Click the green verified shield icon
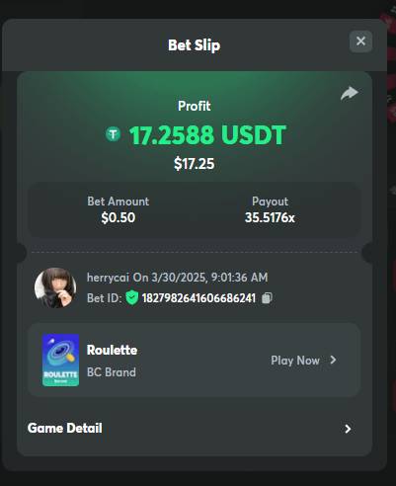 [x=131, y=297]
